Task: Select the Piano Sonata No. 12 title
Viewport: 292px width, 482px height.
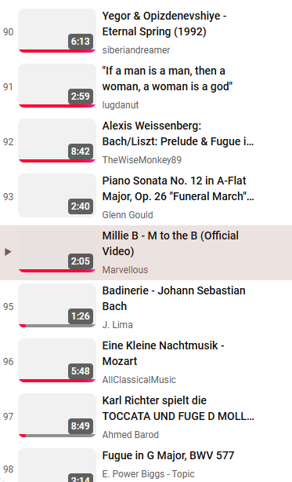Action: pyautogui.click(x=178, y=188)
